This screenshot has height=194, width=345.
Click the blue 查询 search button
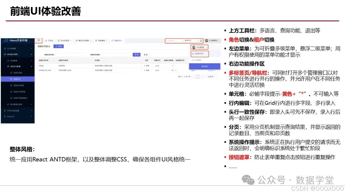pyautogui.click(x=136, y=55)
